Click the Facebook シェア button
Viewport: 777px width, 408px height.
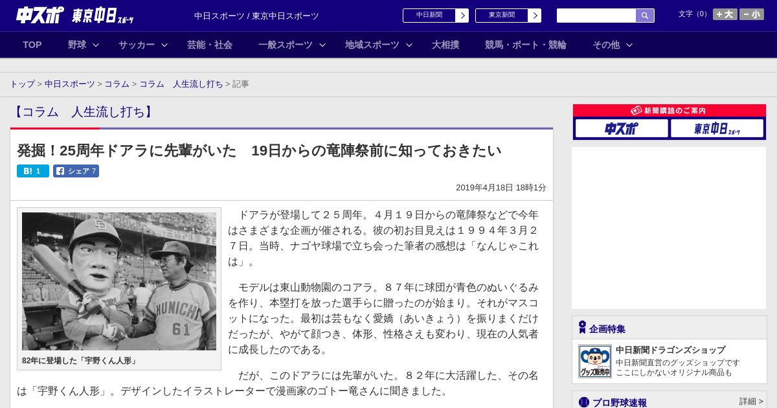click(x=76, y=171)
